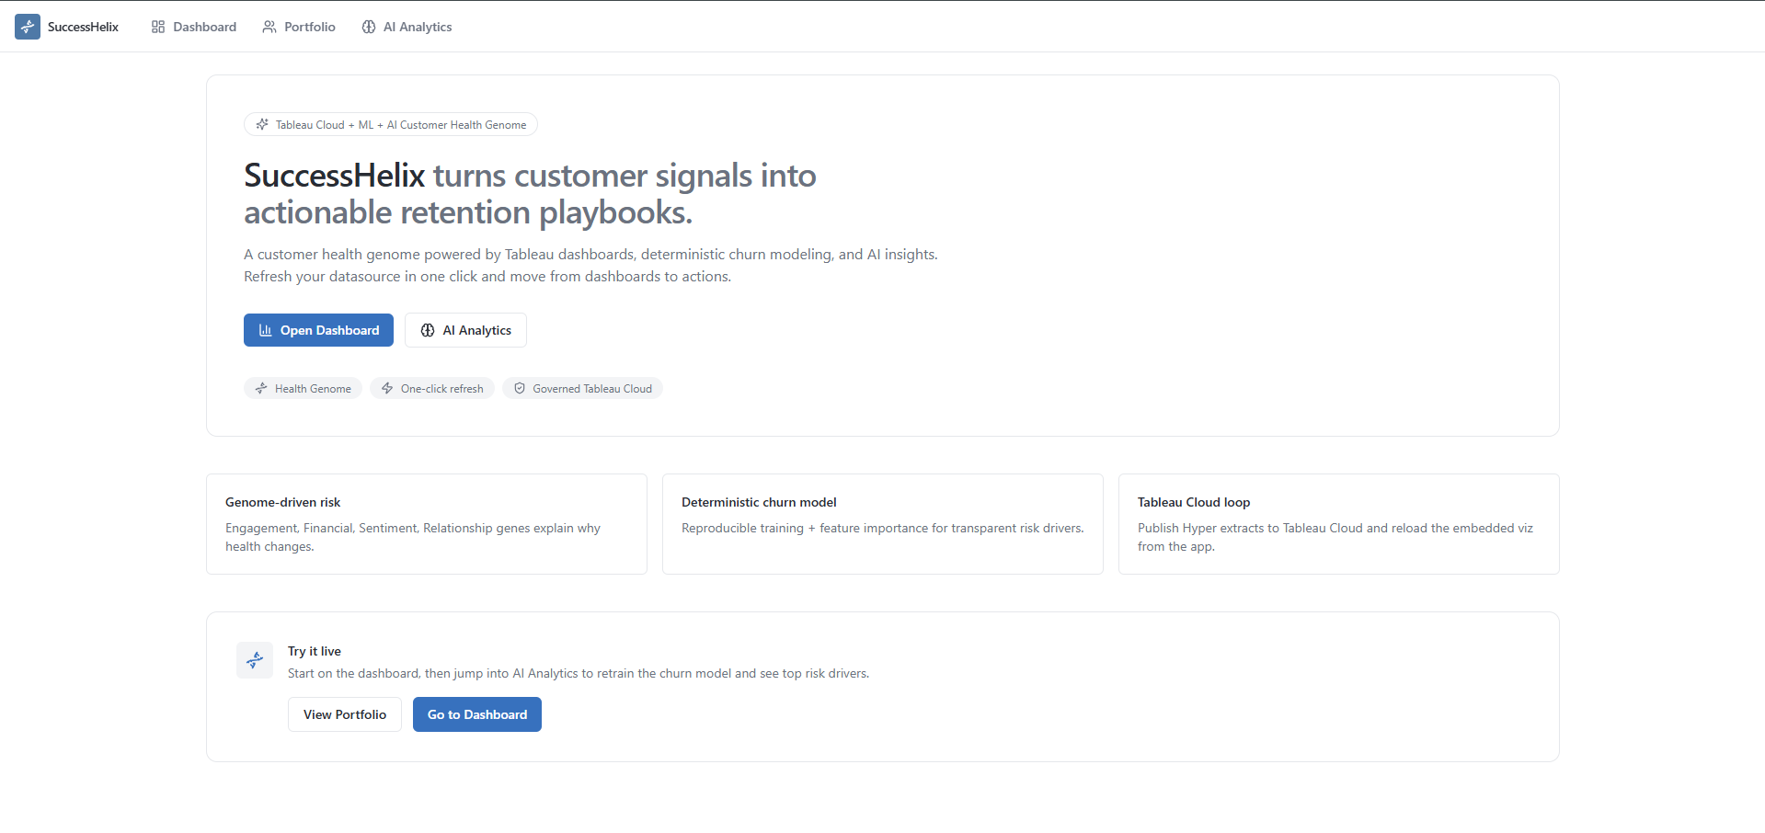The height and width of the screenshot is (833, 1765).
Task: Click the Publish Hyper extracts description text
Action: 1335,537
